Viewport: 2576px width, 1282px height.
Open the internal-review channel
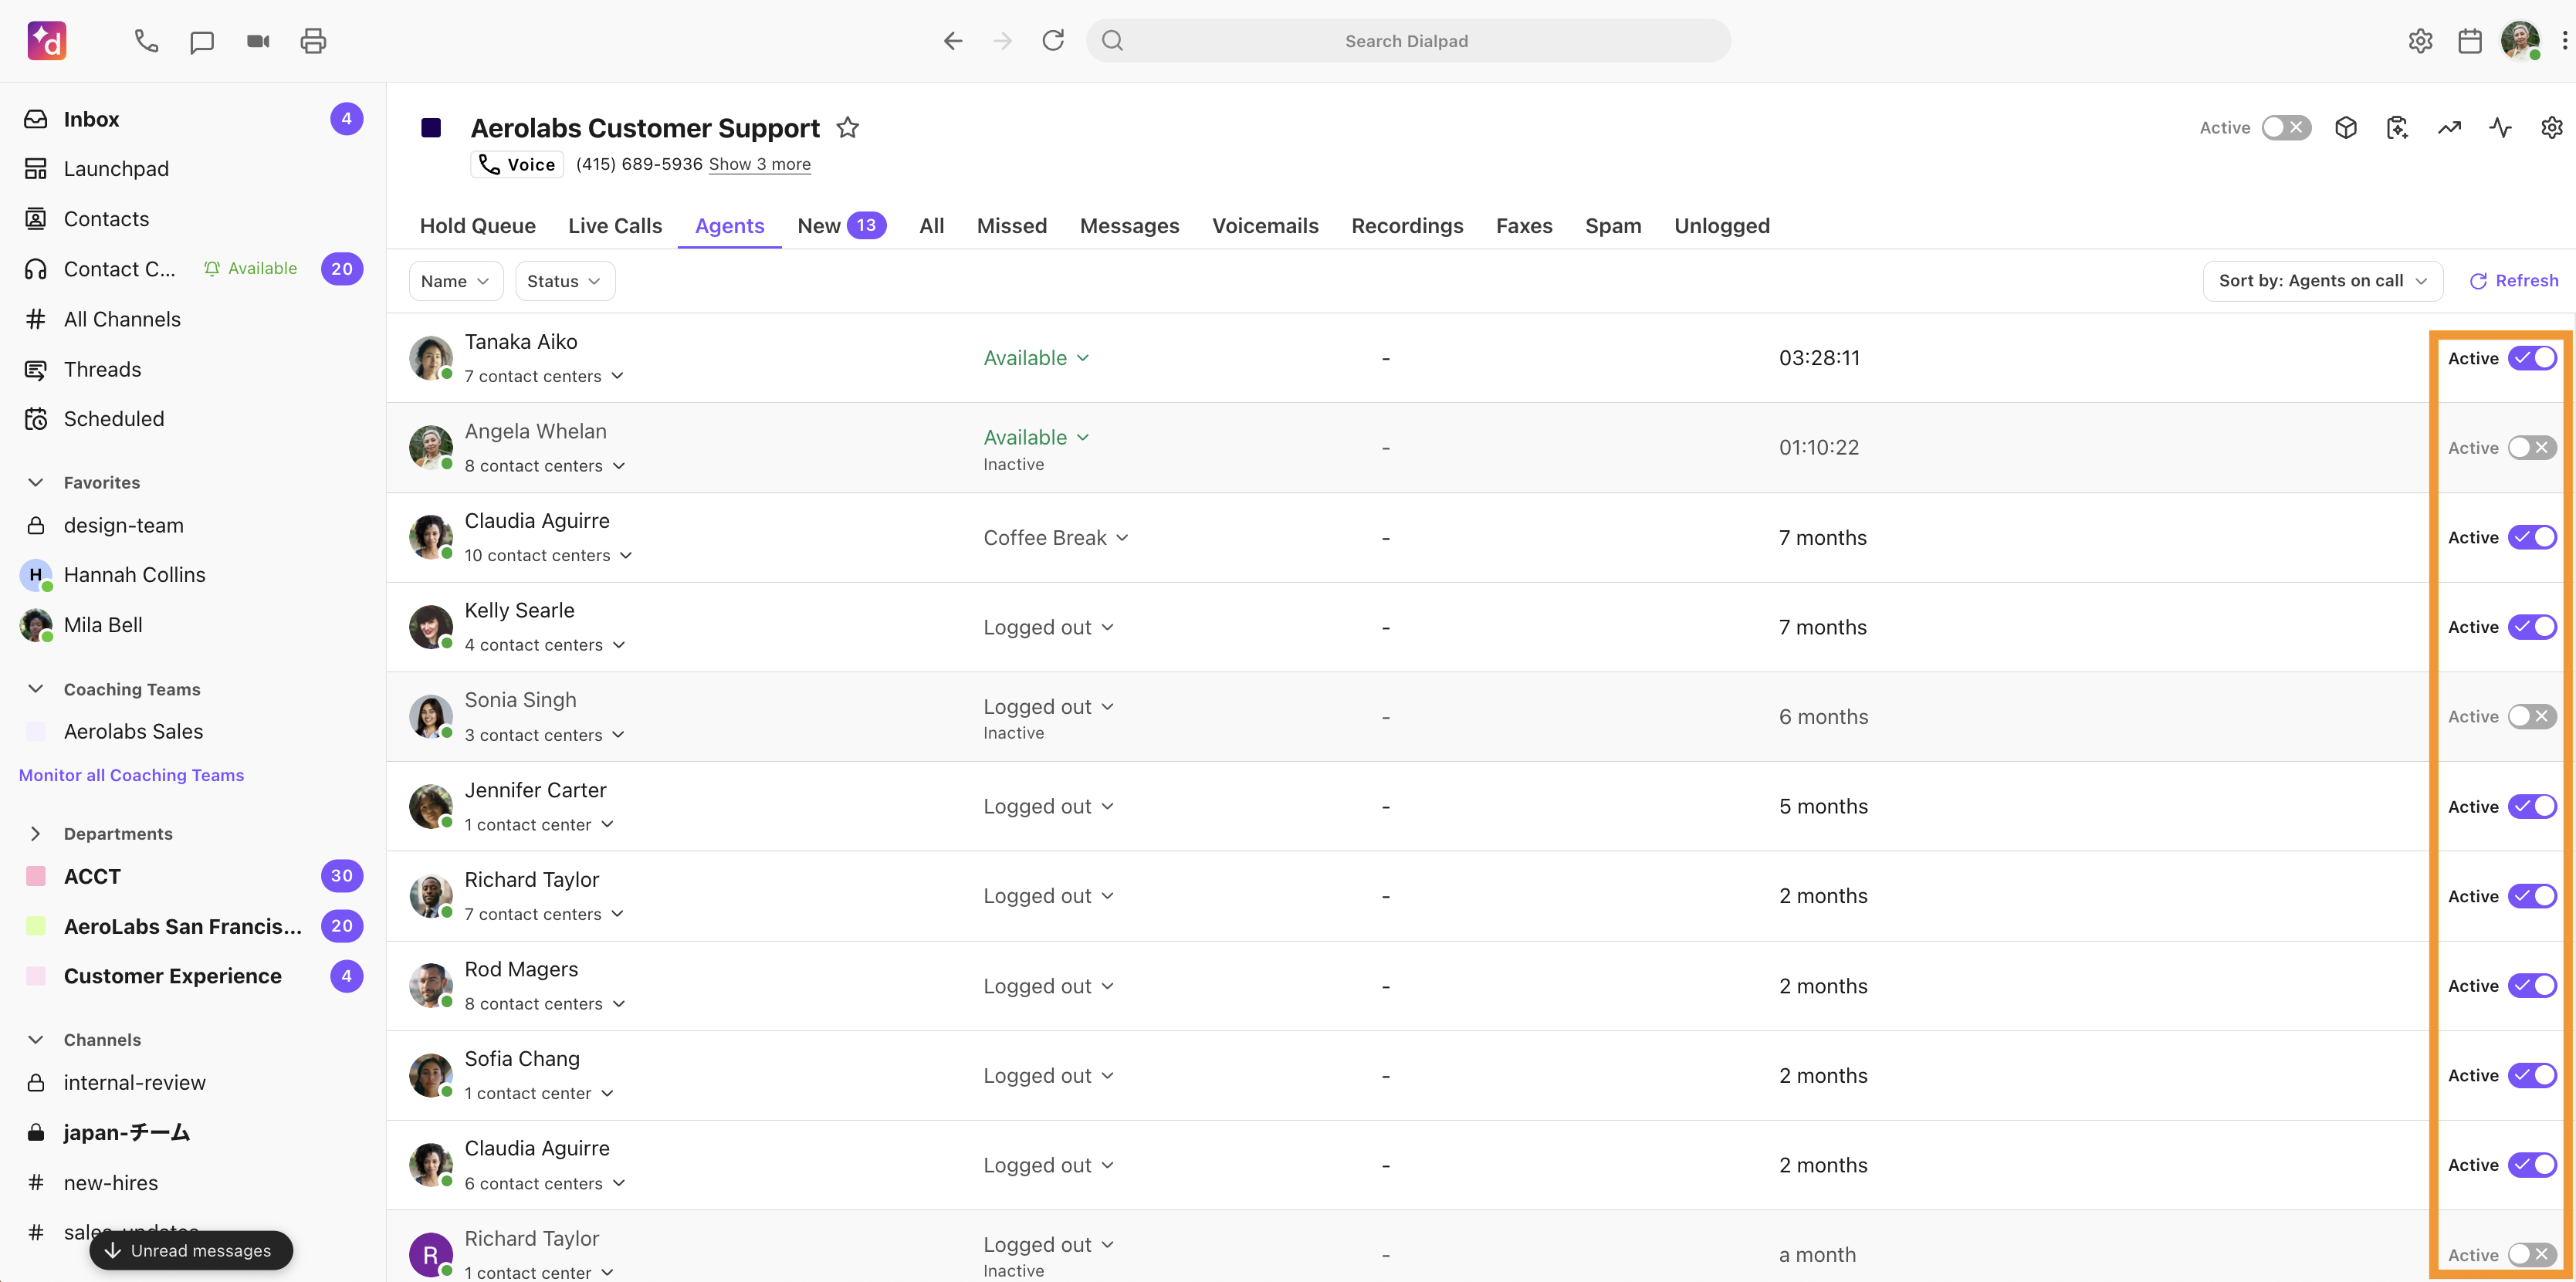(x=193, y=1083)
